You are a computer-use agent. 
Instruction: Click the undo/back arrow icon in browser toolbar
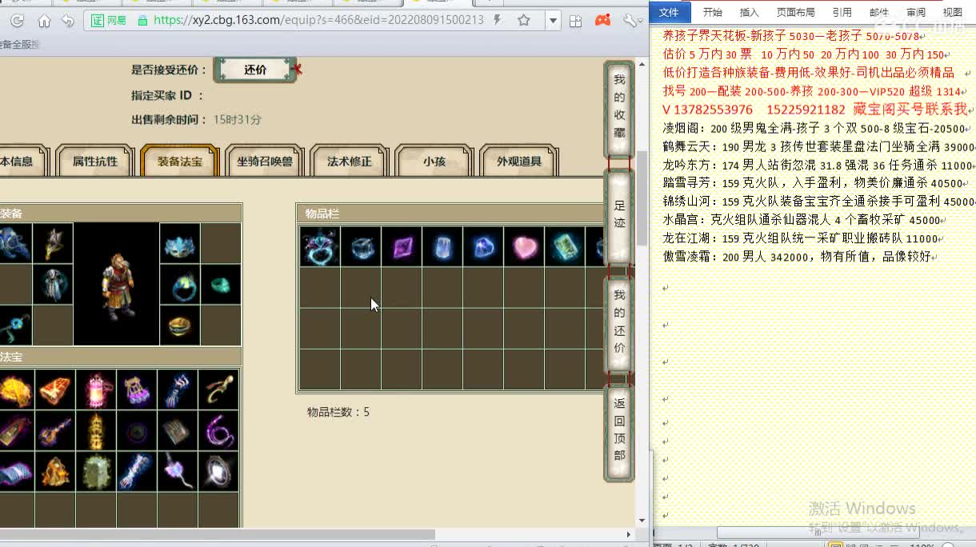(68, 21)
